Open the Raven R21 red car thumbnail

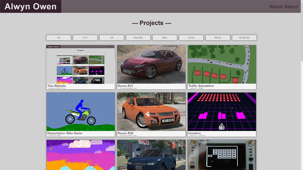[151, 64]
